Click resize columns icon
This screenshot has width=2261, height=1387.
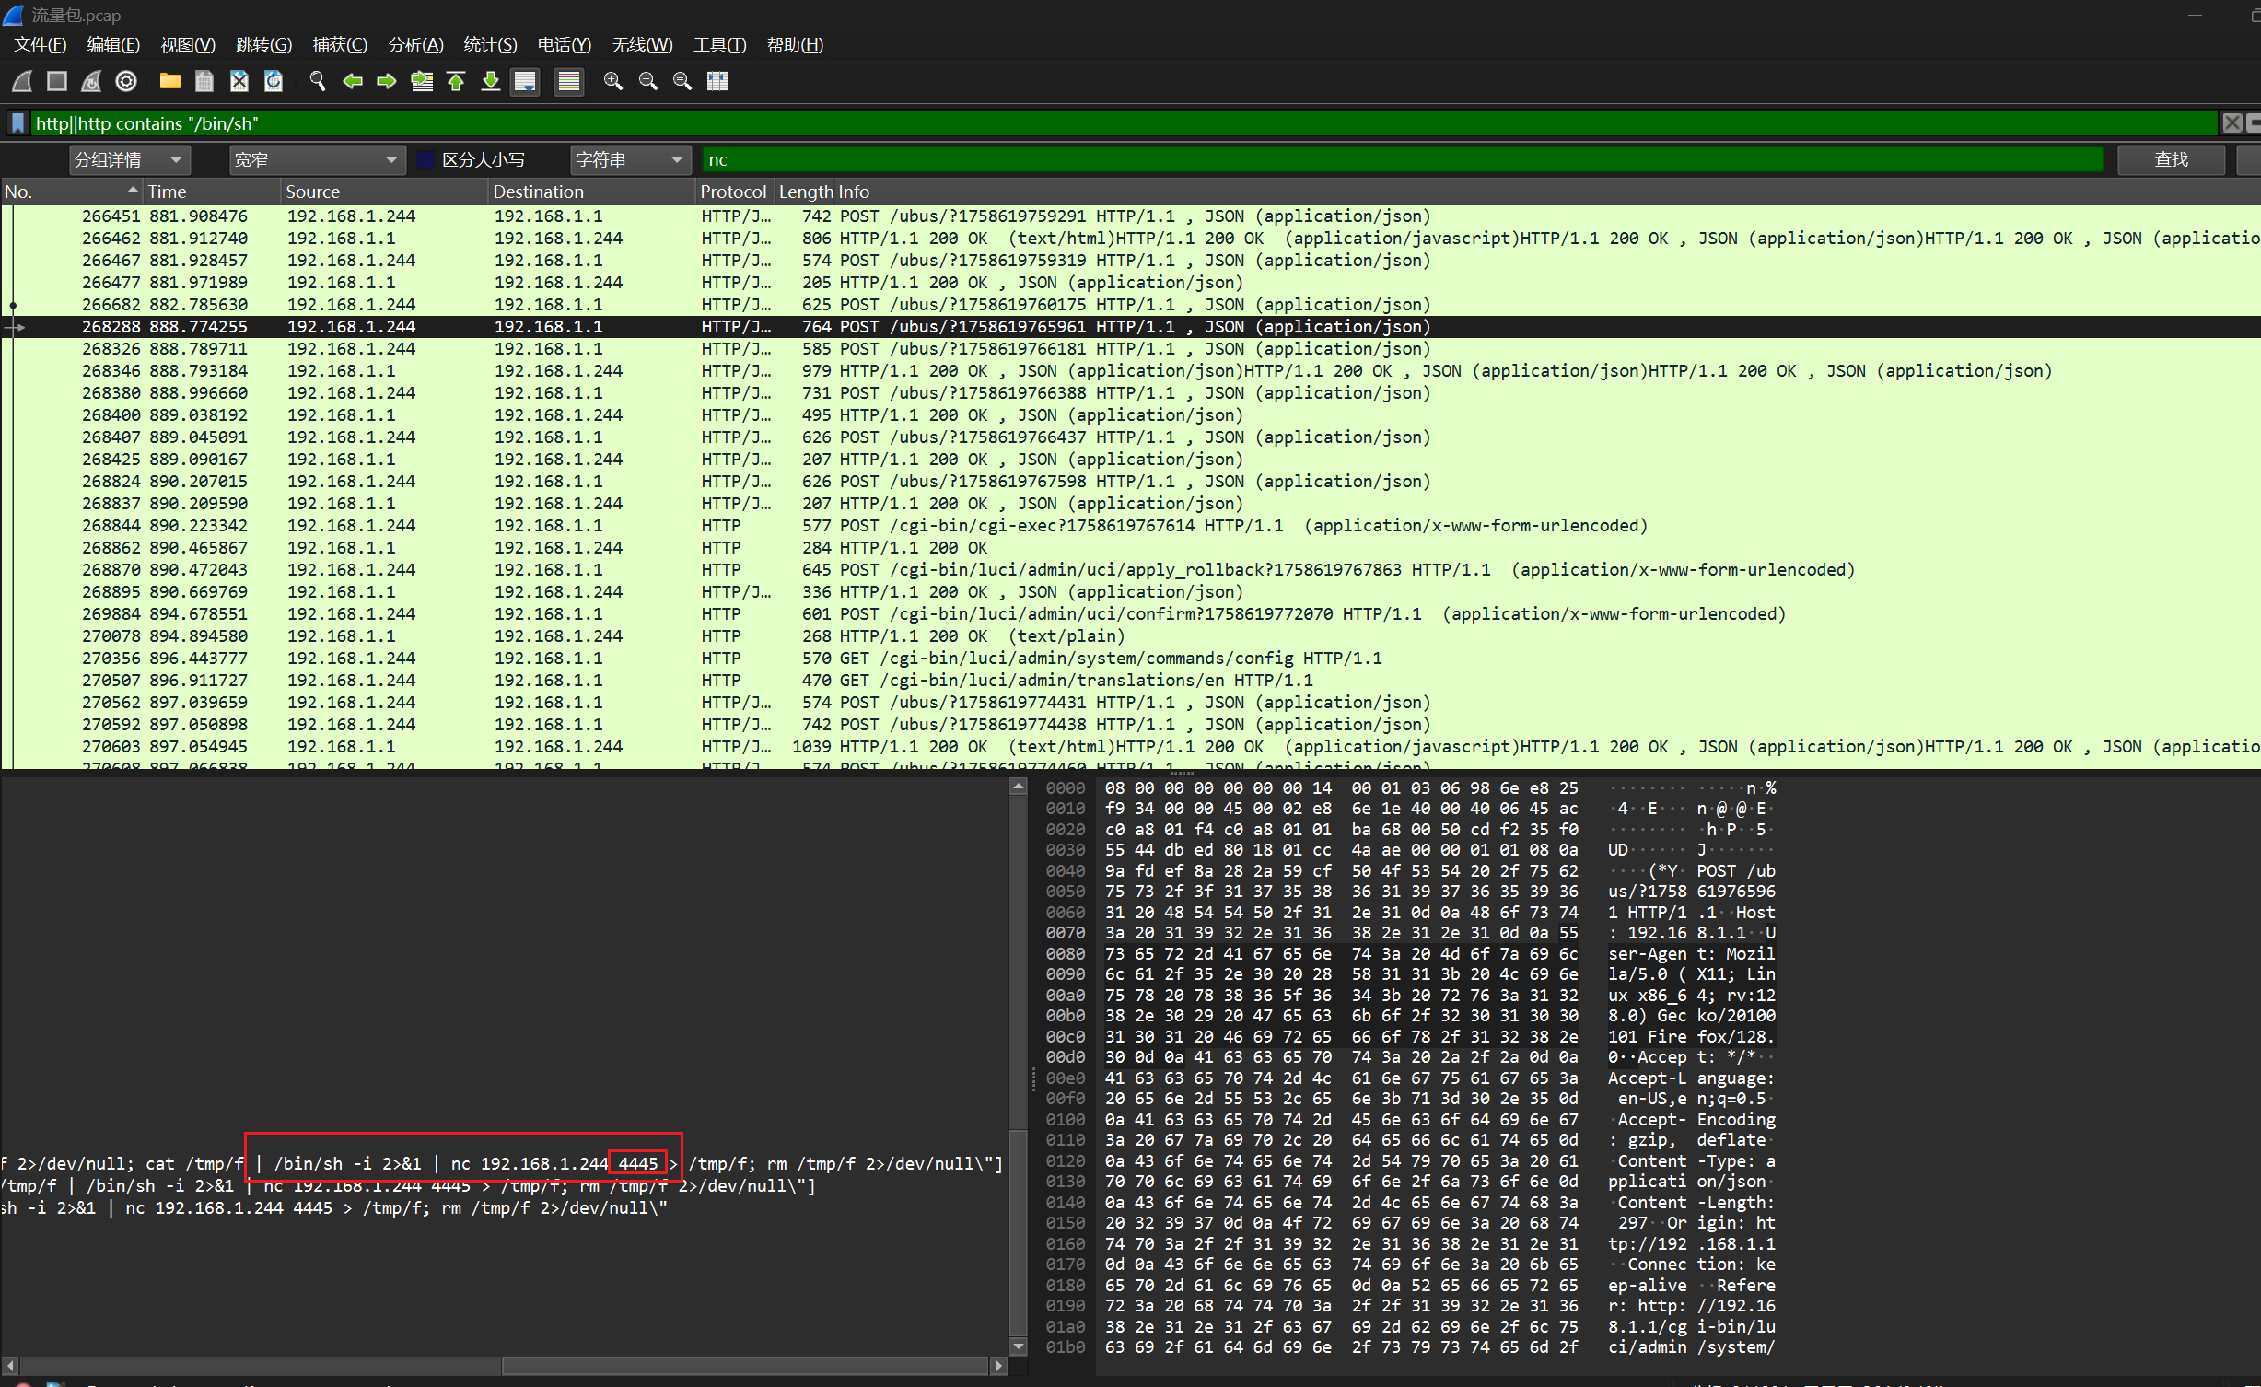click(x=717, y=82)
